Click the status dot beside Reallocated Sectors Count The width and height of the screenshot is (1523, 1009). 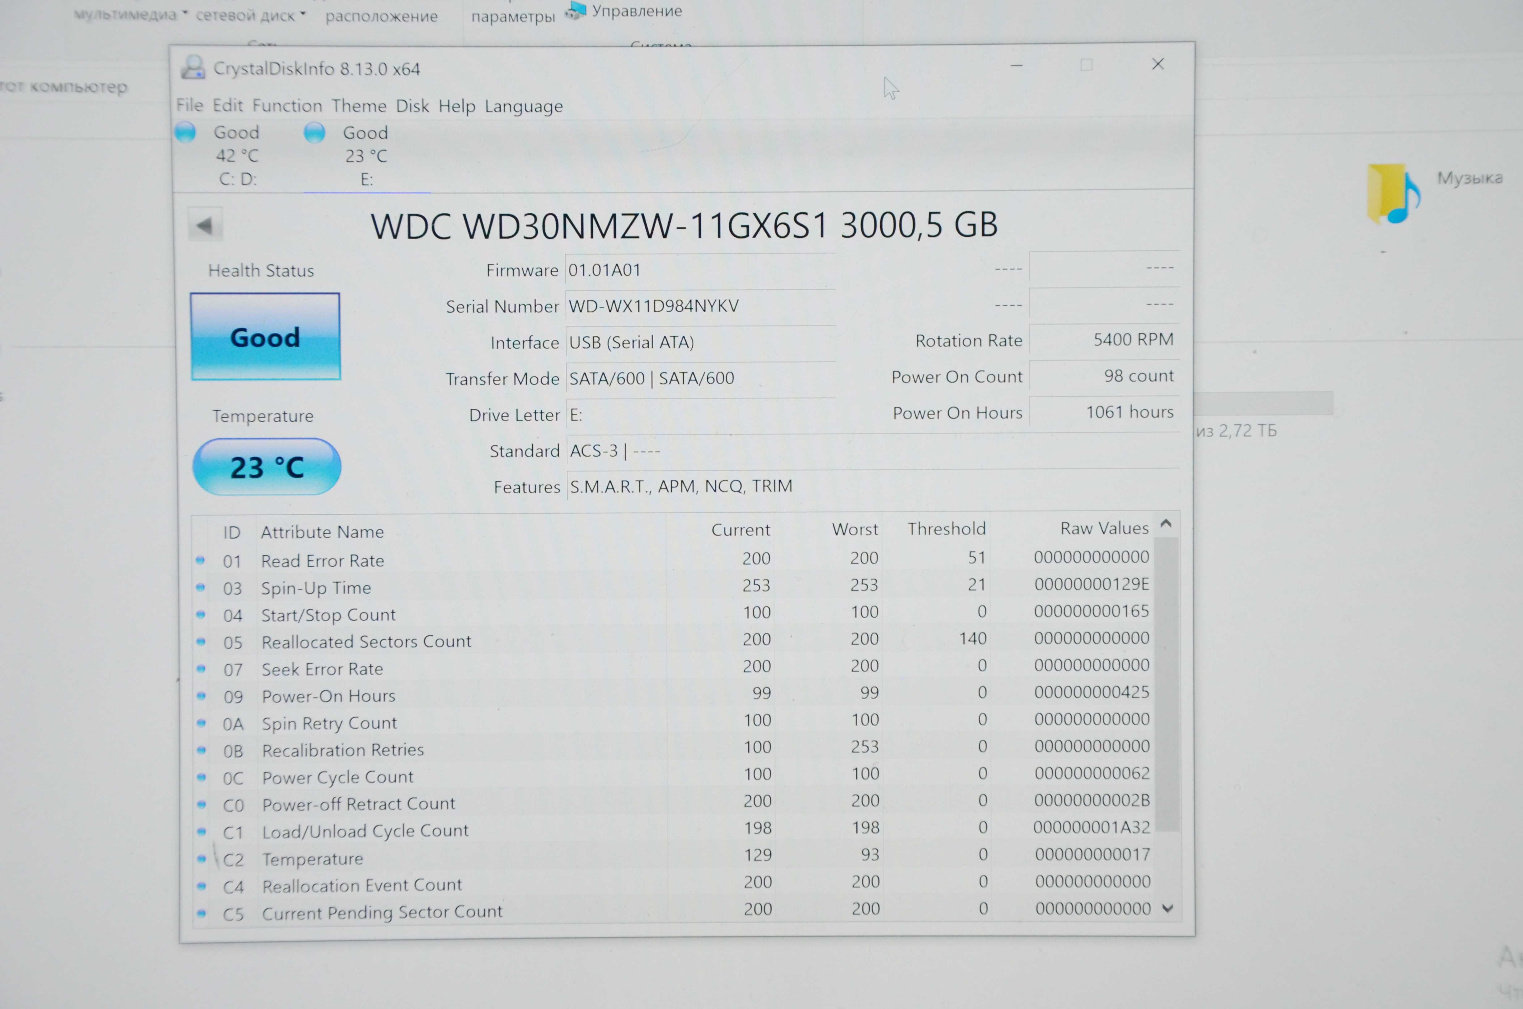[x=201, y=641]
